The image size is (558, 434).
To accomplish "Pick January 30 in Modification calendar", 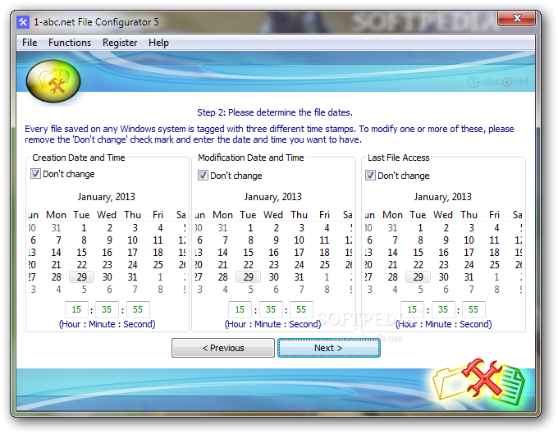I will pyautogui.click(x=273, y=277).
